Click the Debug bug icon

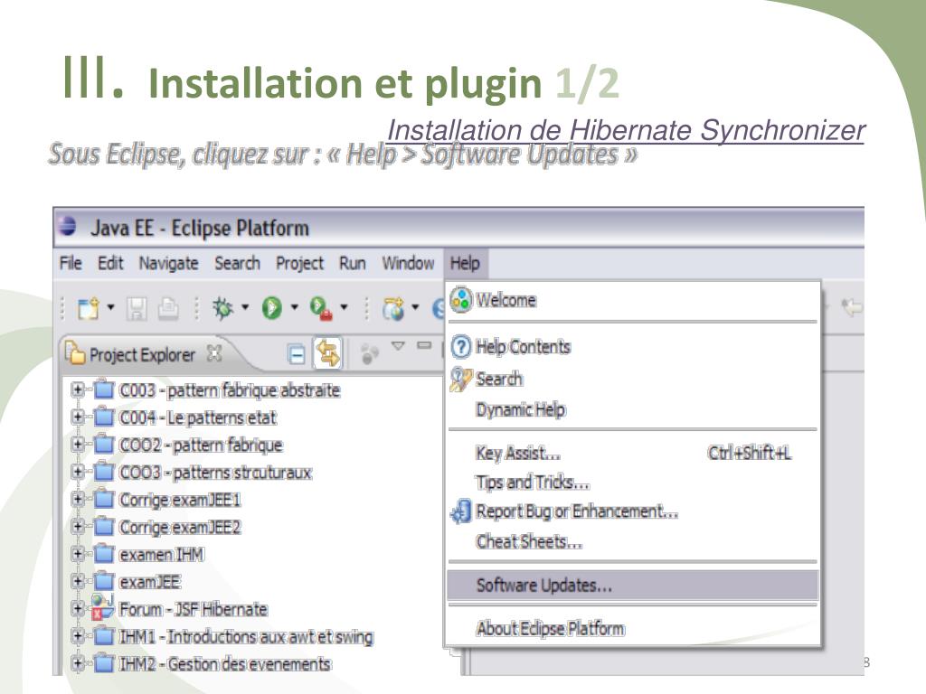(222, 308)
